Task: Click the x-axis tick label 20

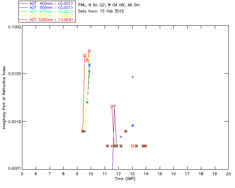Action: coord(228,174)
